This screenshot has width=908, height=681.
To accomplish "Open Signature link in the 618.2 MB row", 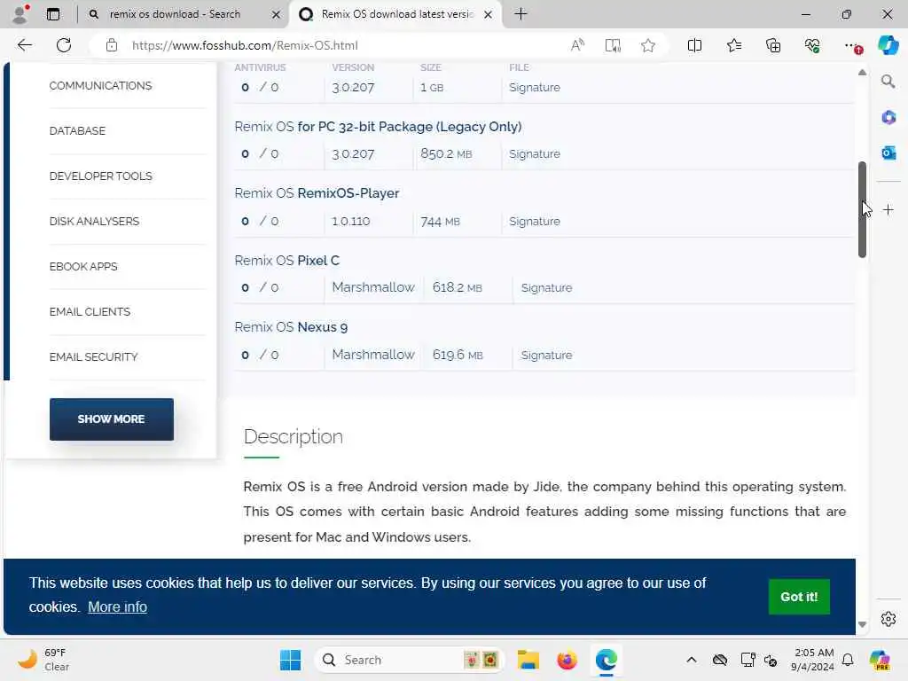I will [x=546, y=288].
